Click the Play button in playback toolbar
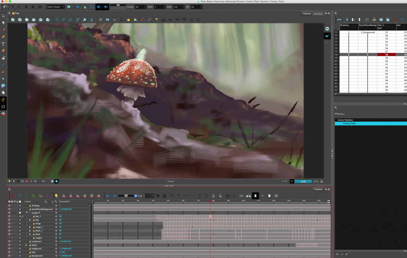This screenshot has height=258, width=407. [x=78, y=7]
